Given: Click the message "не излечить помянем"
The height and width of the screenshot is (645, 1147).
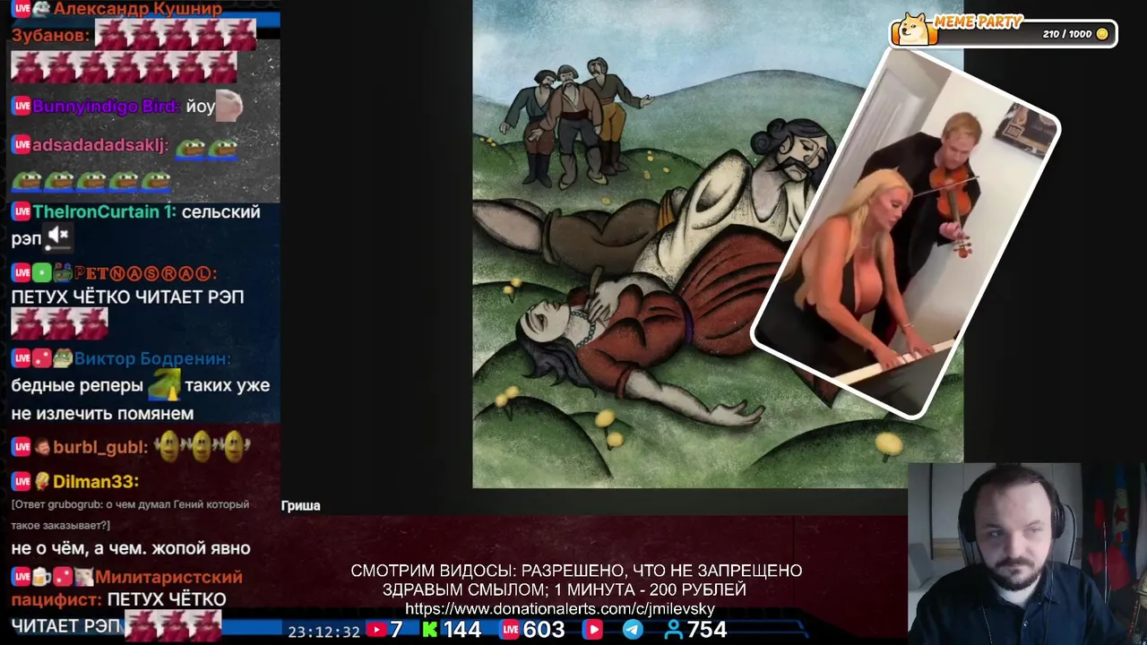Looking at the screenshot, I should pyautogui.click(x=102, y=414).
